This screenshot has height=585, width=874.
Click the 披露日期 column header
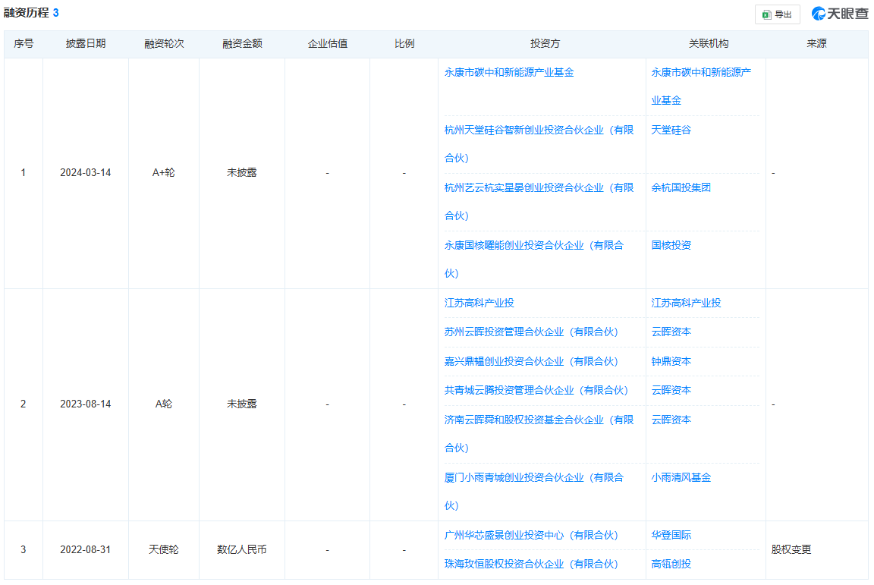point(85,43)
